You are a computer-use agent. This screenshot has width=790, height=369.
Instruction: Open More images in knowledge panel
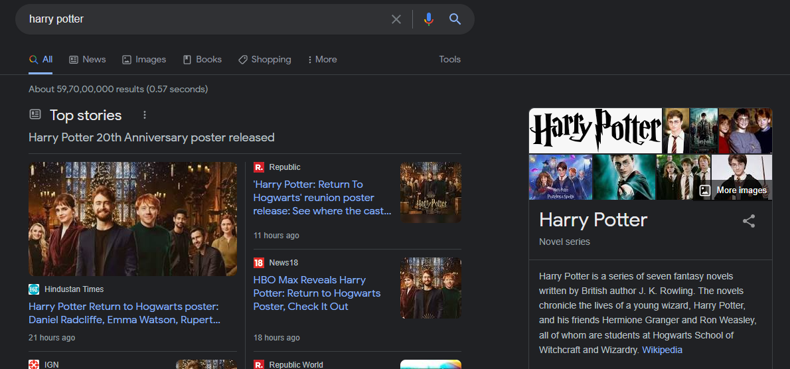(733, 190)
